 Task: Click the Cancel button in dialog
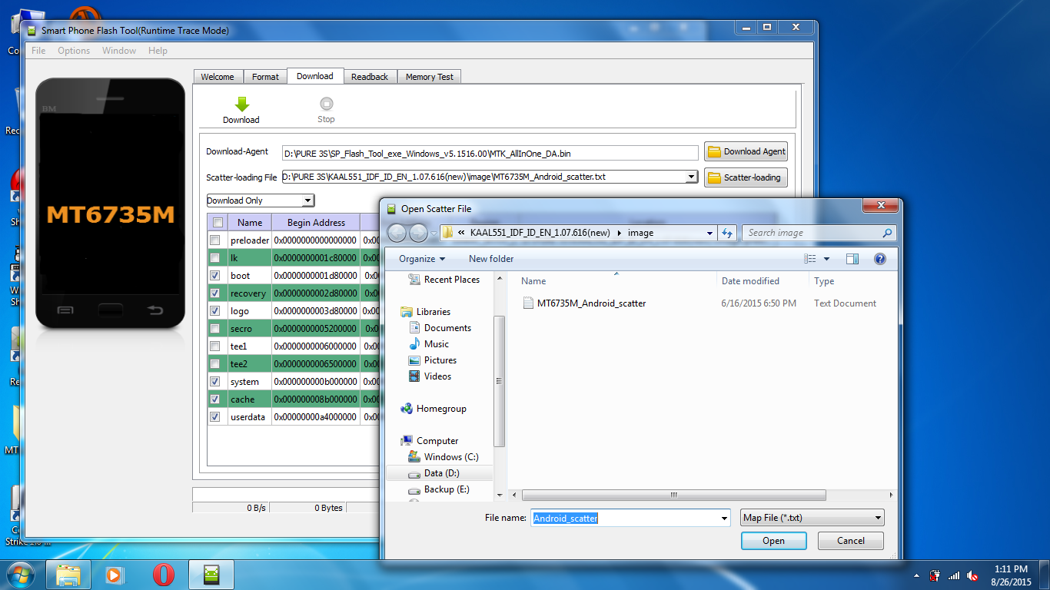850,541
